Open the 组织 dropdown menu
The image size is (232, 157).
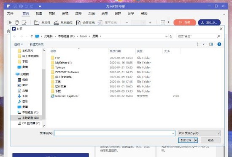tap(19, 44)
